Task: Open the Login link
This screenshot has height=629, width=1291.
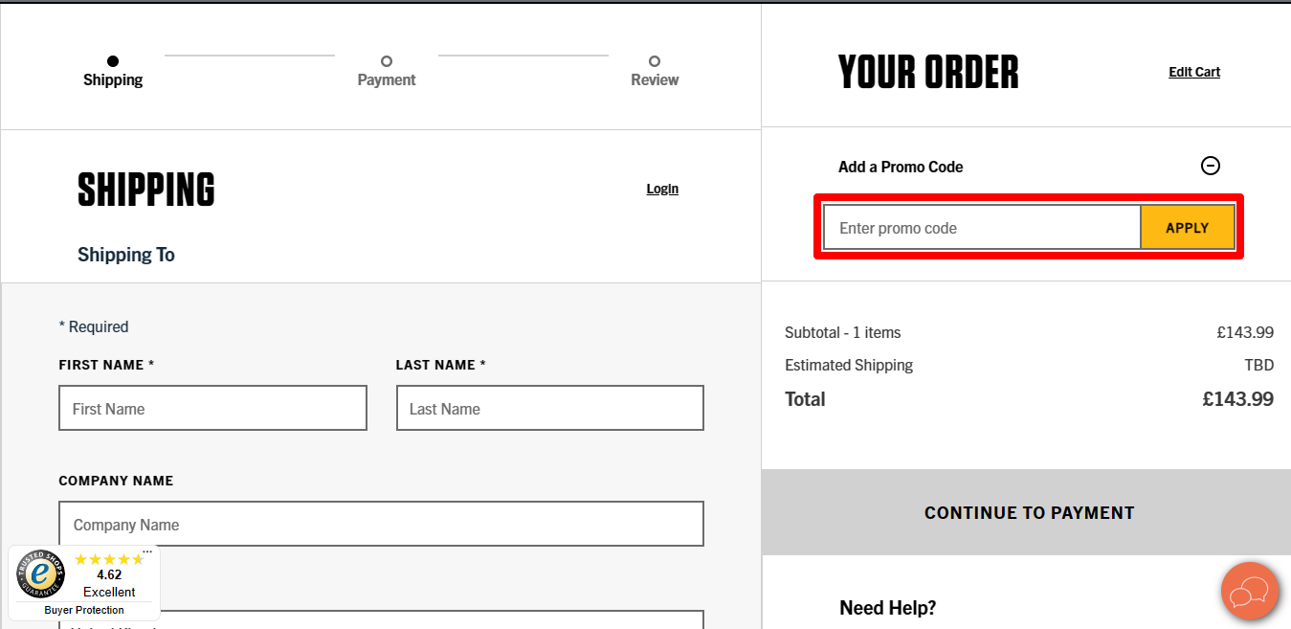Action: tap(662, 189)
